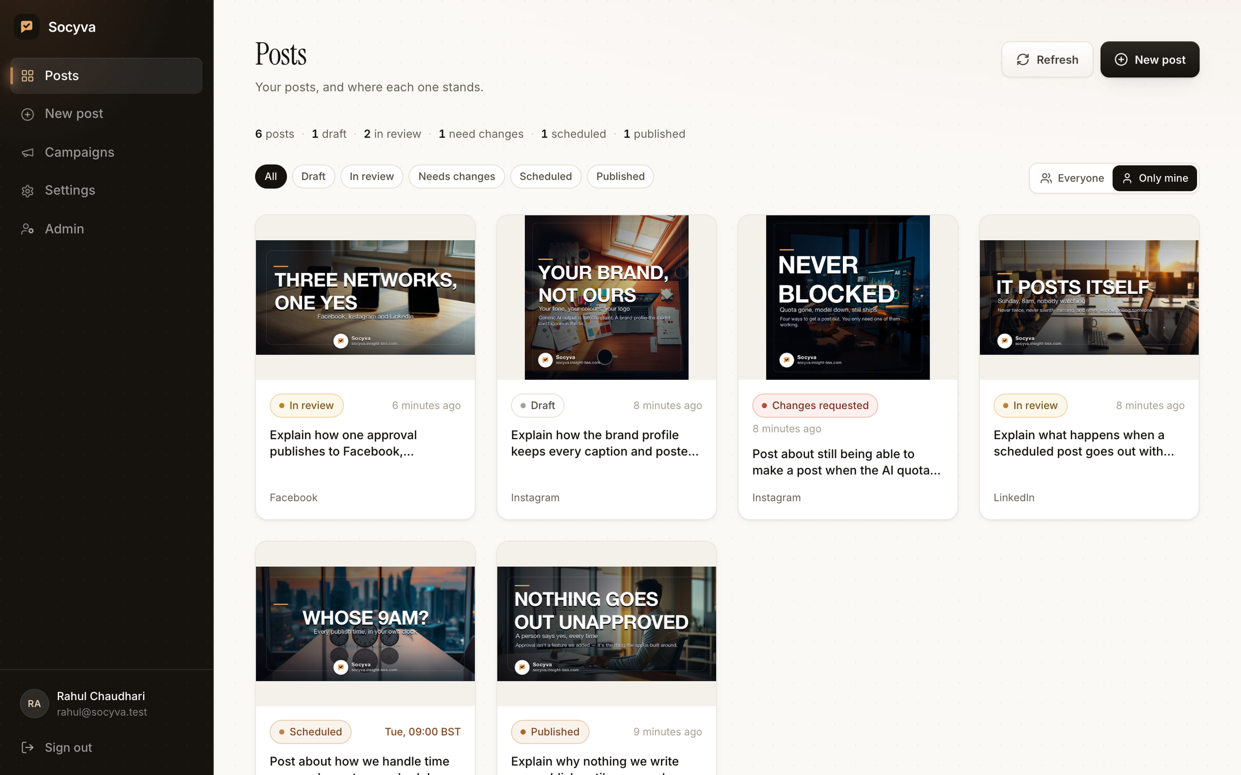This screenshot has width=1241, height=775.
Task: Click the people icon on Everyone
Action: coord(1046,178)
